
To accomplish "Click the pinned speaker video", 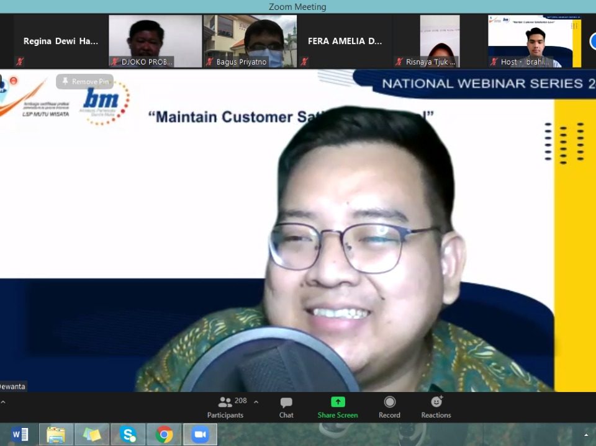I will point(298,231).
